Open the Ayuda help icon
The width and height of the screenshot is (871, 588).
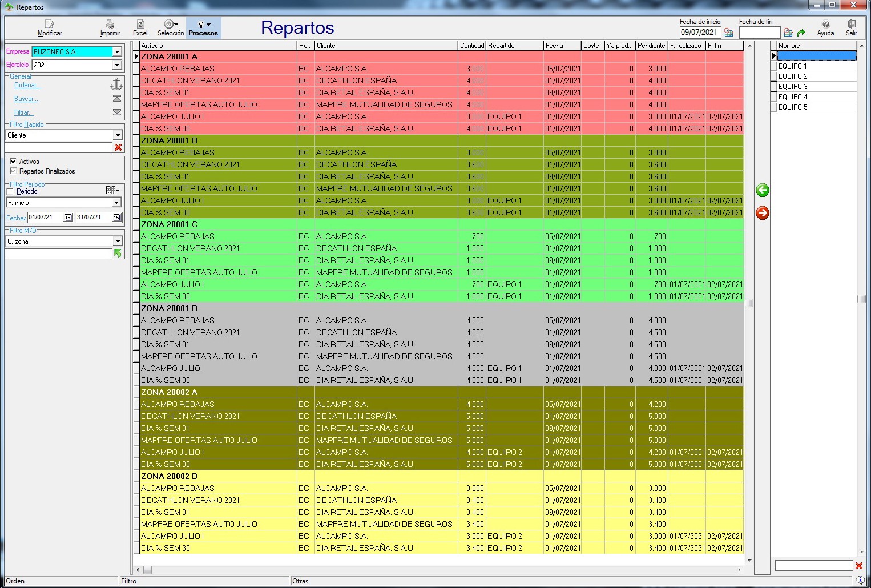[825, 24]
